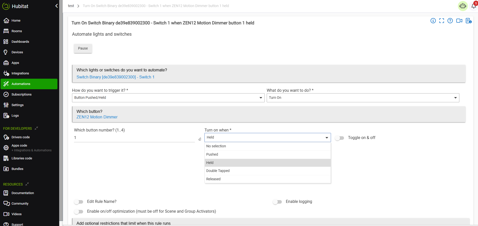The width and height of the screenshot is (478, 226).
Task: Click the robot assistant icon
Action: 463,6
